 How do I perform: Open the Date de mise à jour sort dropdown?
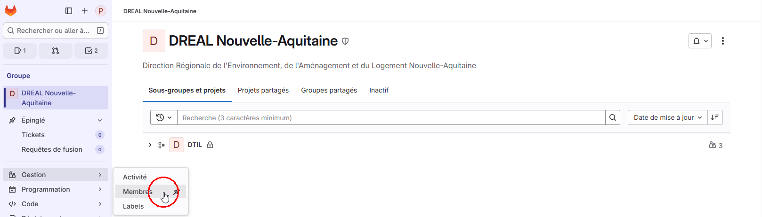point(667,117)
